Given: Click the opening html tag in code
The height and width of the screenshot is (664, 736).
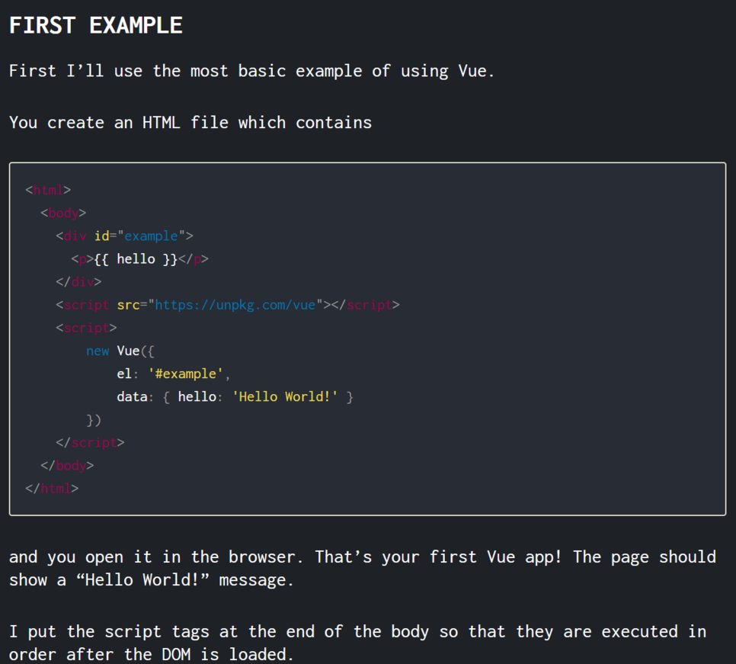Looking at the screenshot, I should point(48,191).
